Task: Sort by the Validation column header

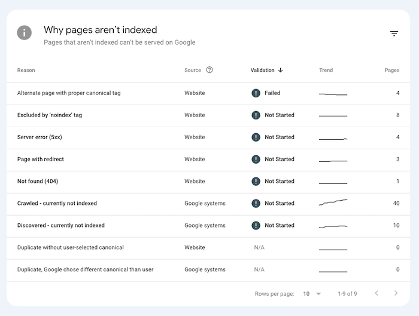Action: coord(262,70)
